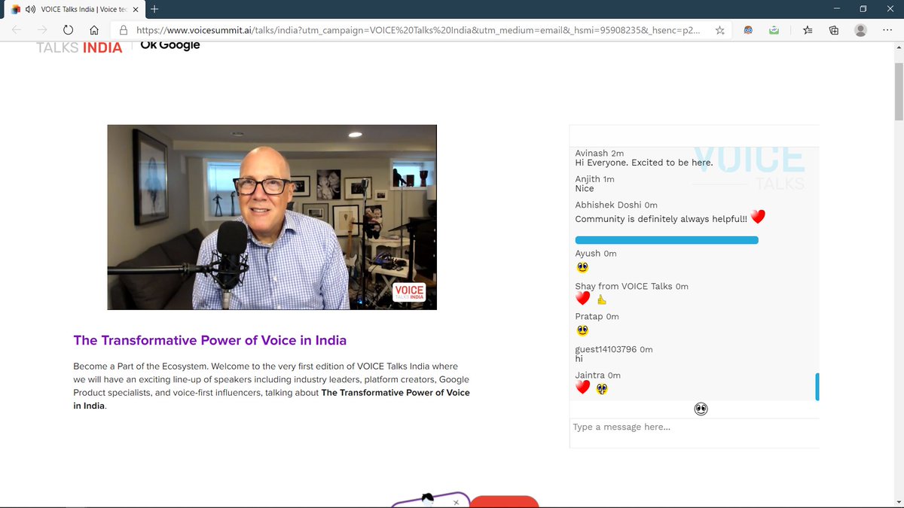Close the VOICE Talks India tab
Screen dimensions: 904x508
click(x=135, y=9)
